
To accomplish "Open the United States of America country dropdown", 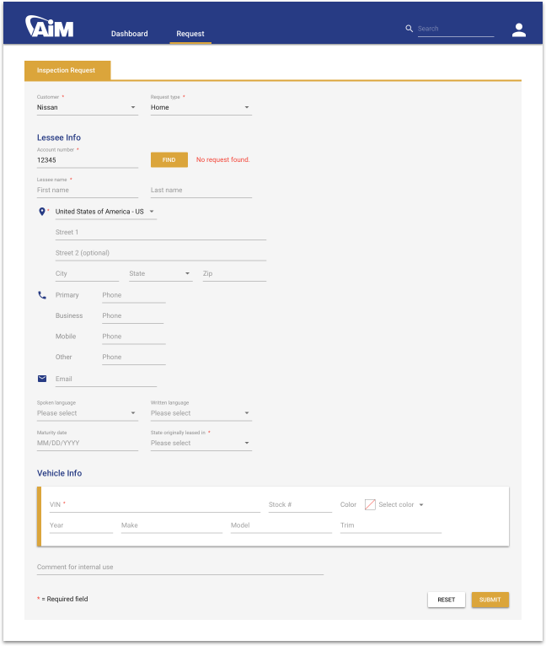I will pos(105,212).
